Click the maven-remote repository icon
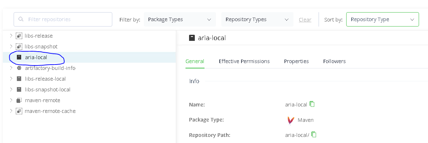 tap(19, 100)
